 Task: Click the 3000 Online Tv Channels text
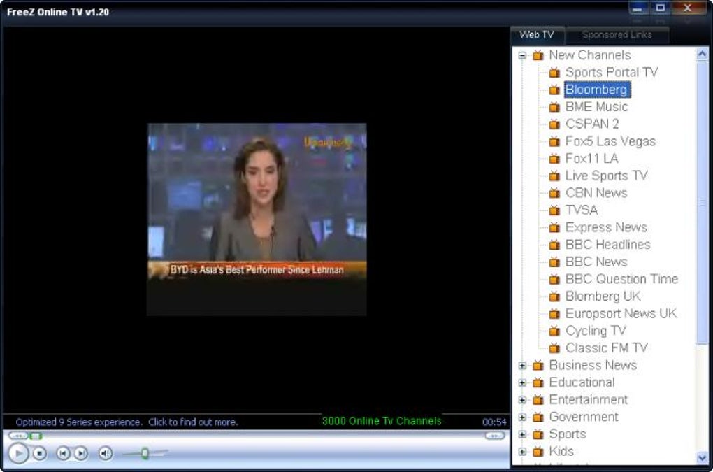click(x=382, y=421)
